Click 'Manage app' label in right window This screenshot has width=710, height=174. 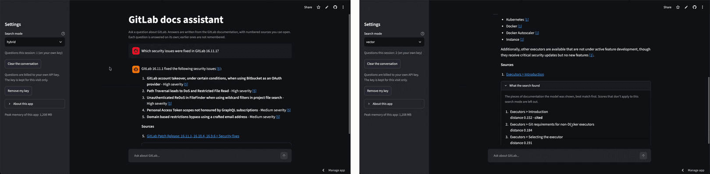(x=696, y=170)
